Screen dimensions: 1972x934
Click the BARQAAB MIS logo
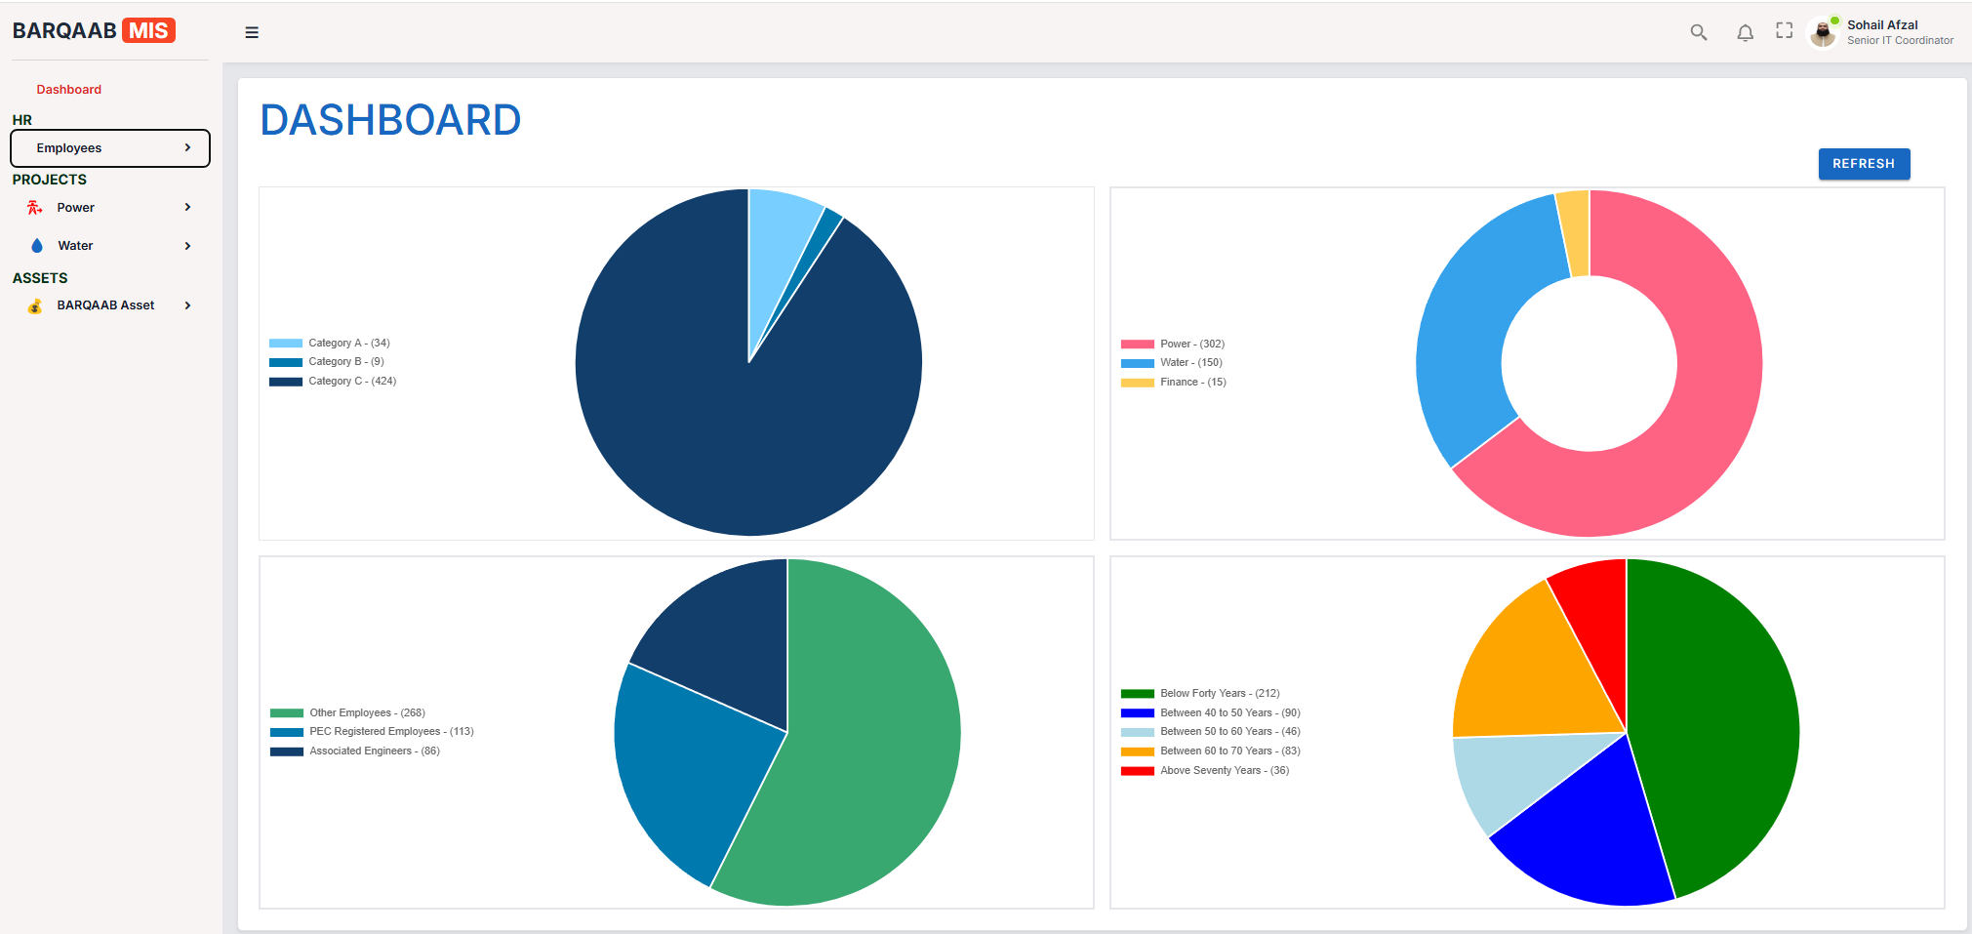click(x=94, y=30)
